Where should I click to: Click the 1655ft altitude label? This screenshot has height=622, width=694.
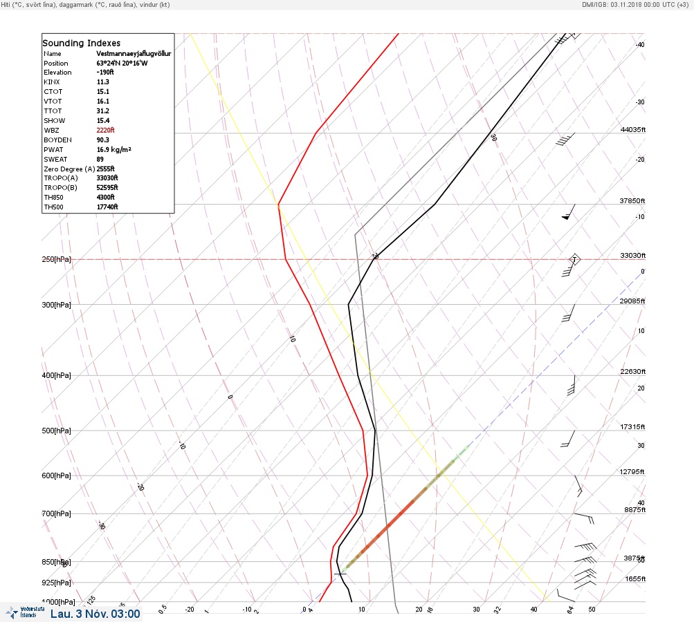[635, 578]
